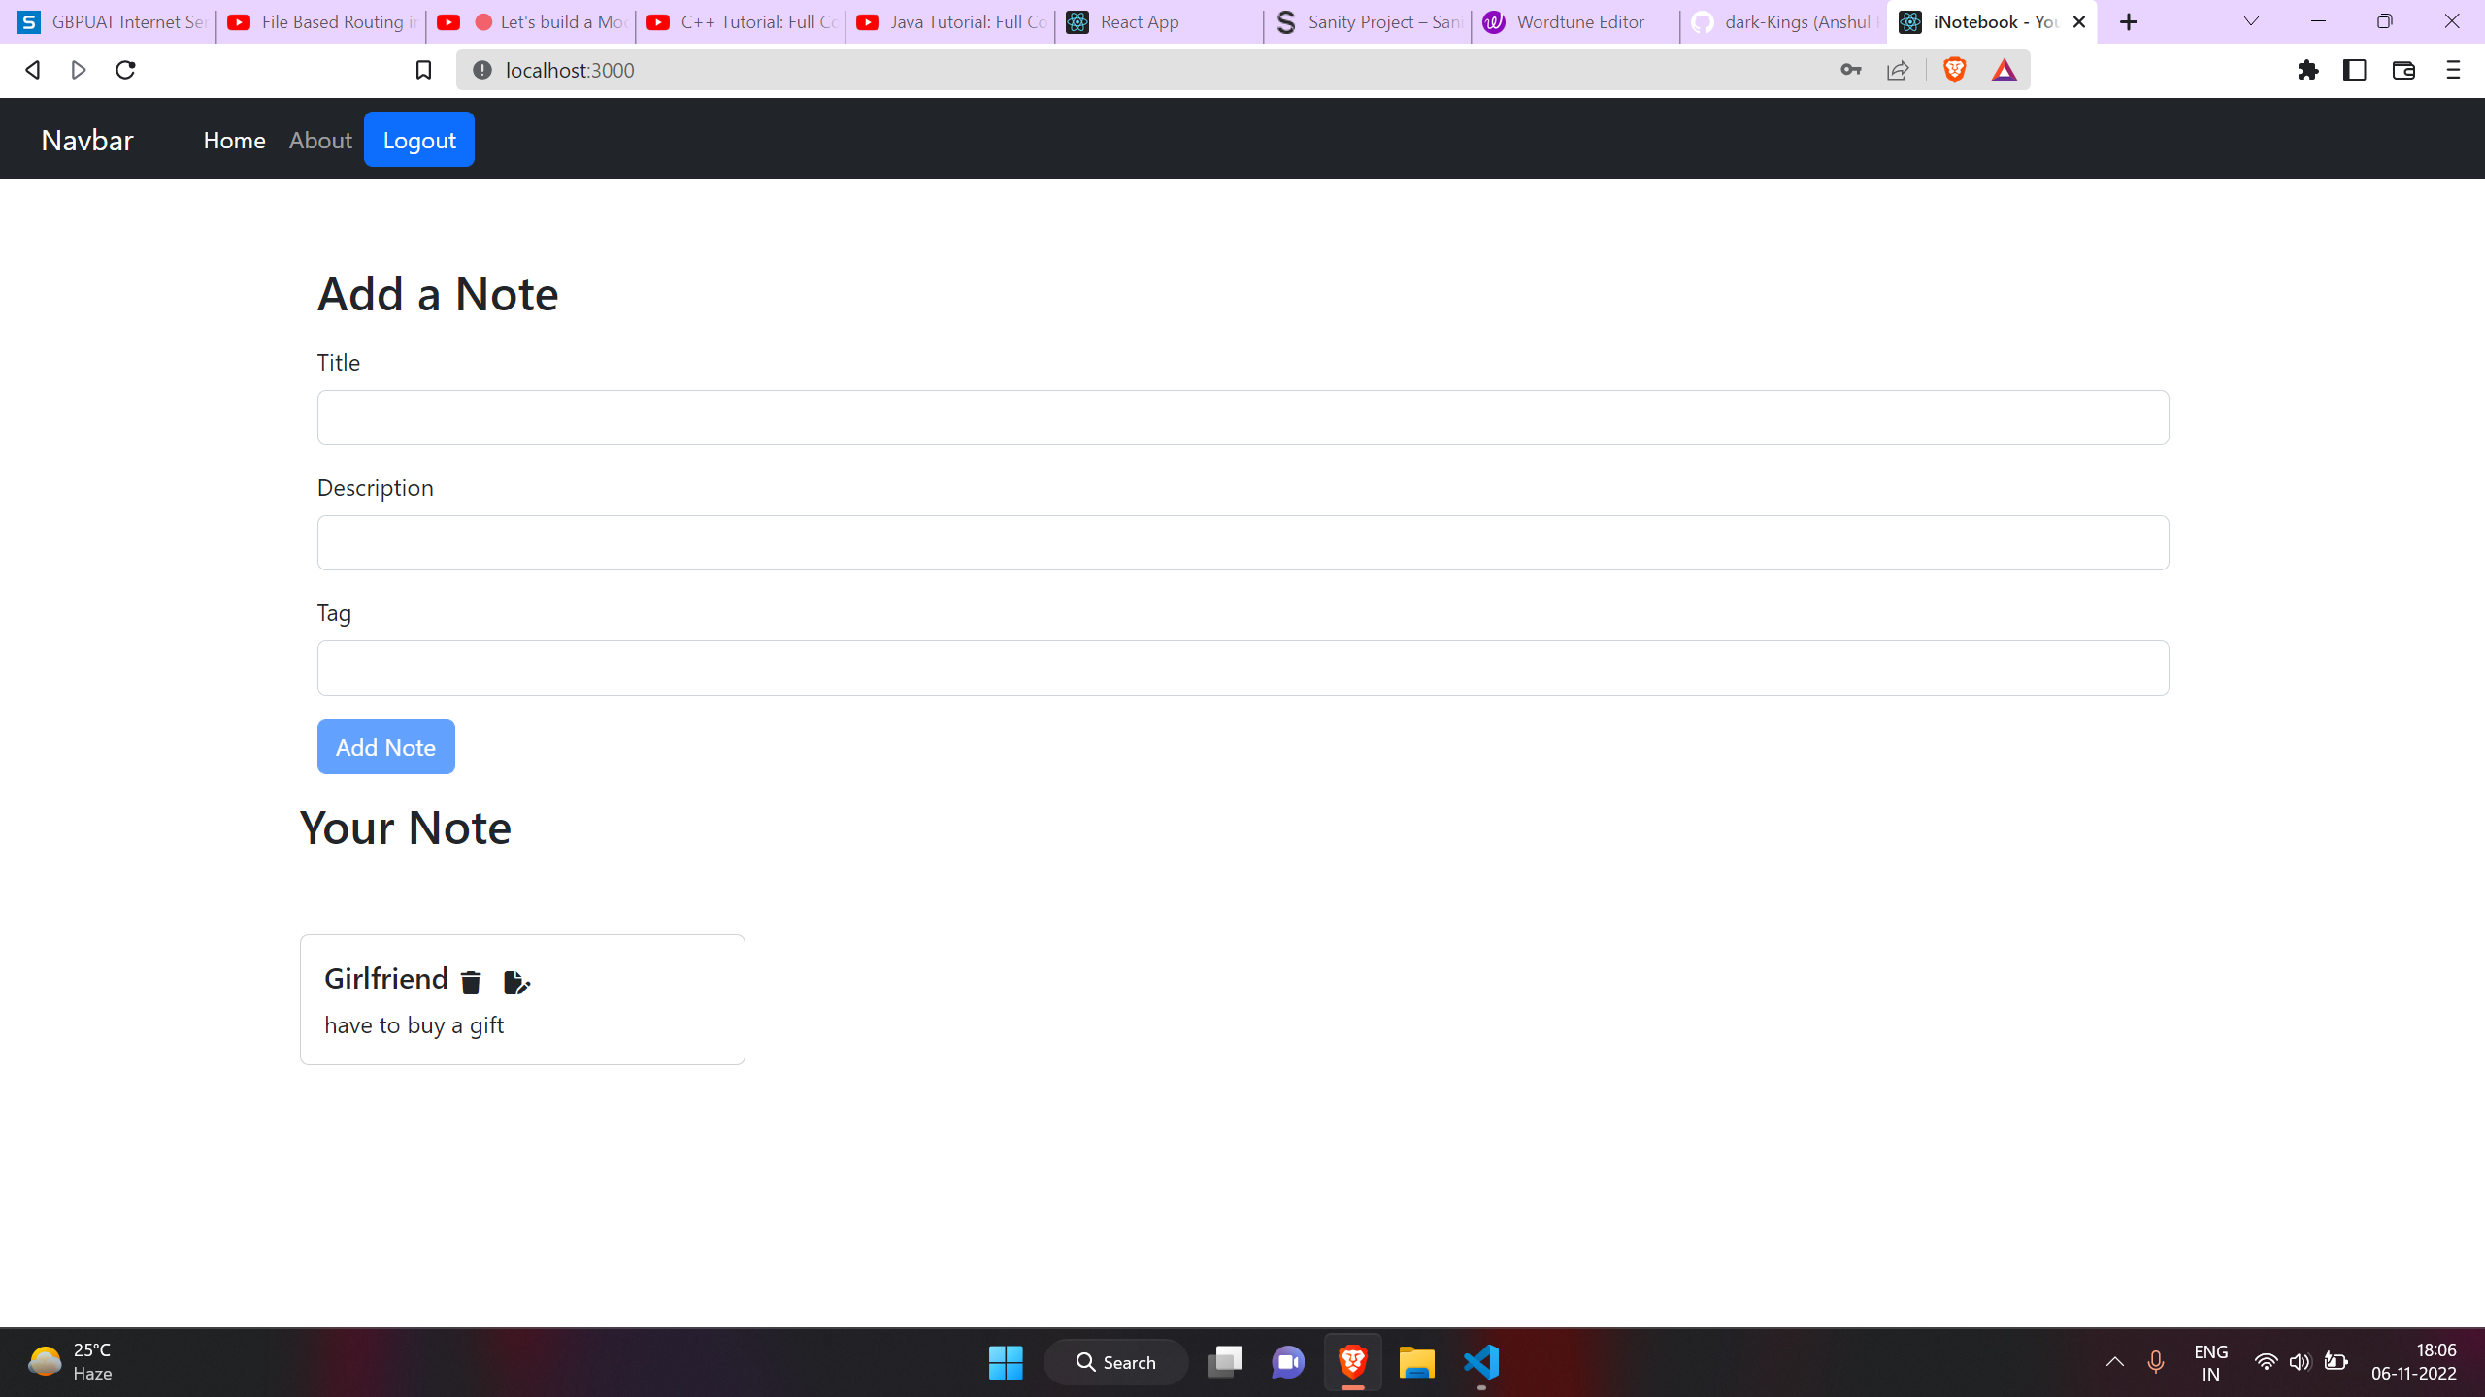
Task: Open the saved passwords key icon
Action: tap(1850, 70)
